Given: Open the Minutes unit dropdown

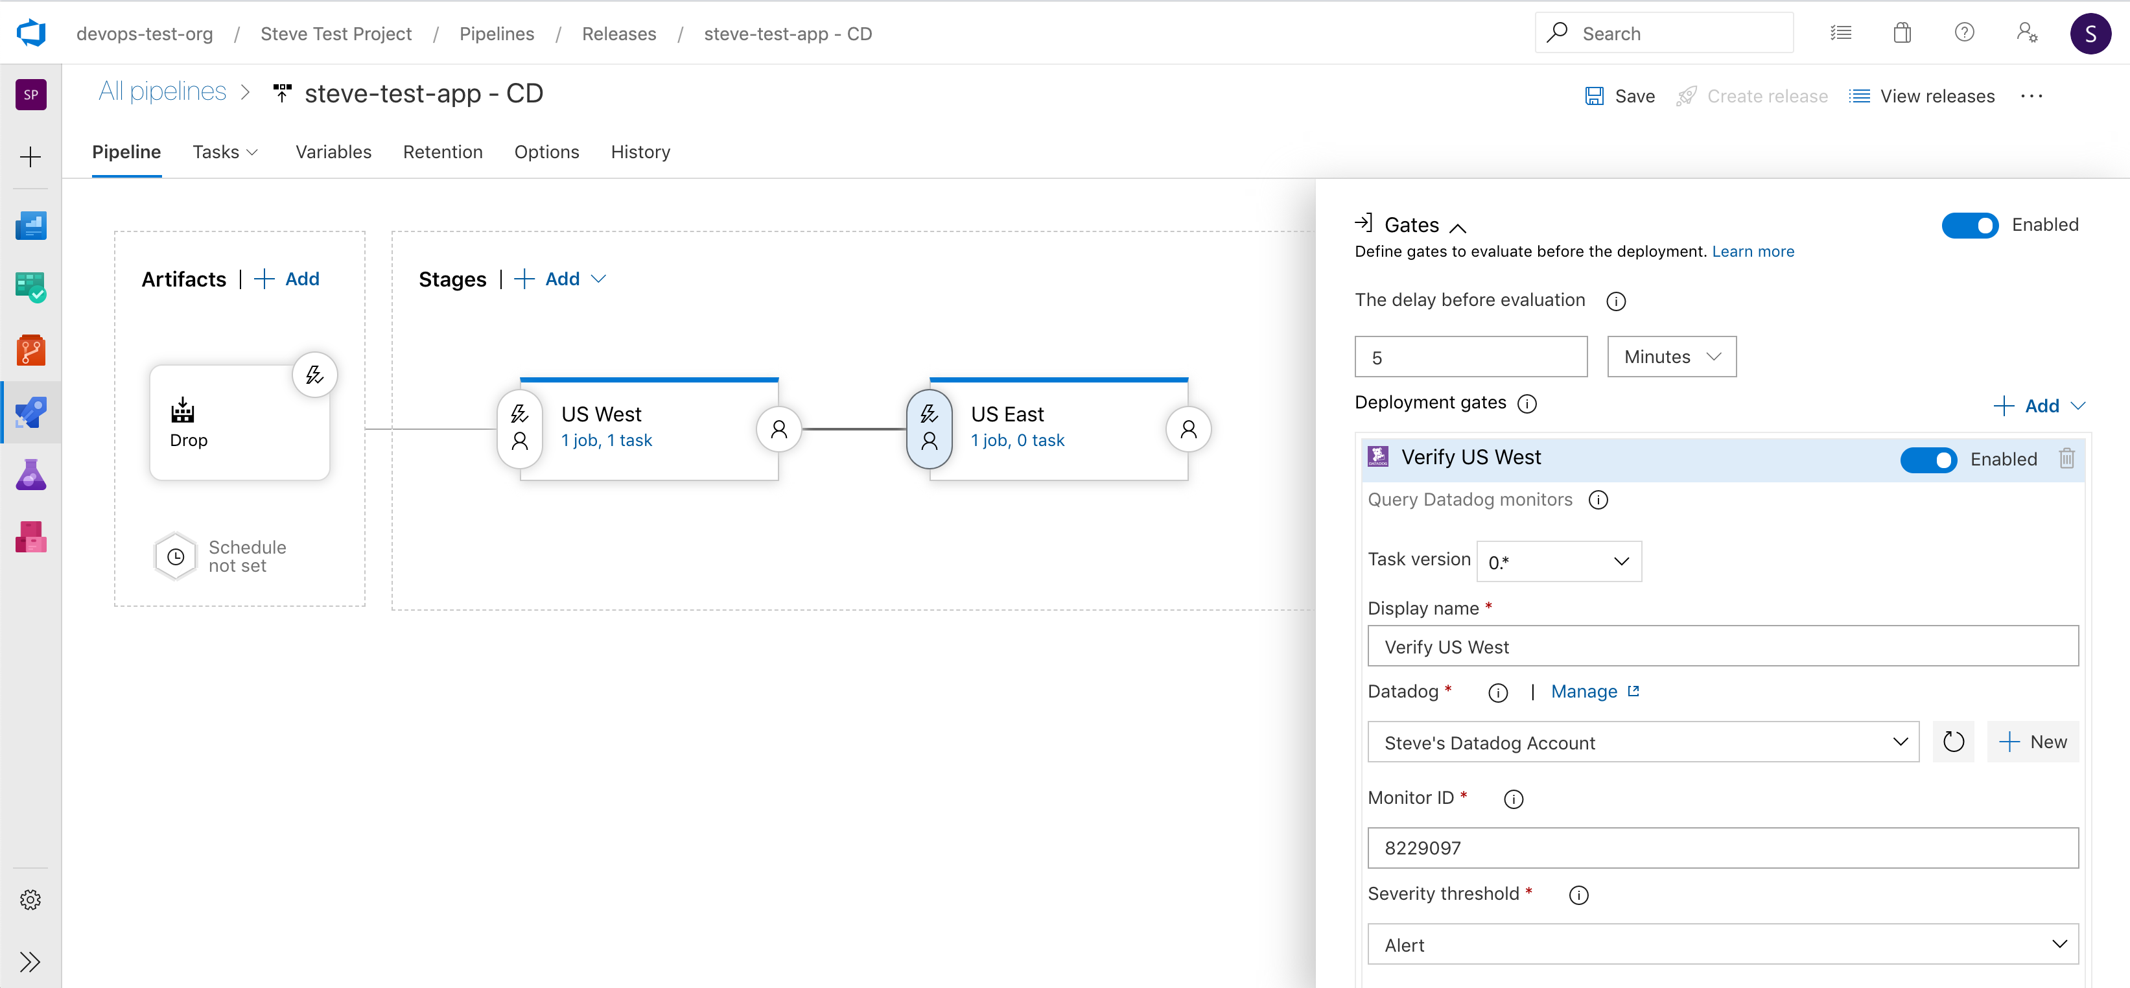Looking at the screenshot, I should tap(1671, 357).
